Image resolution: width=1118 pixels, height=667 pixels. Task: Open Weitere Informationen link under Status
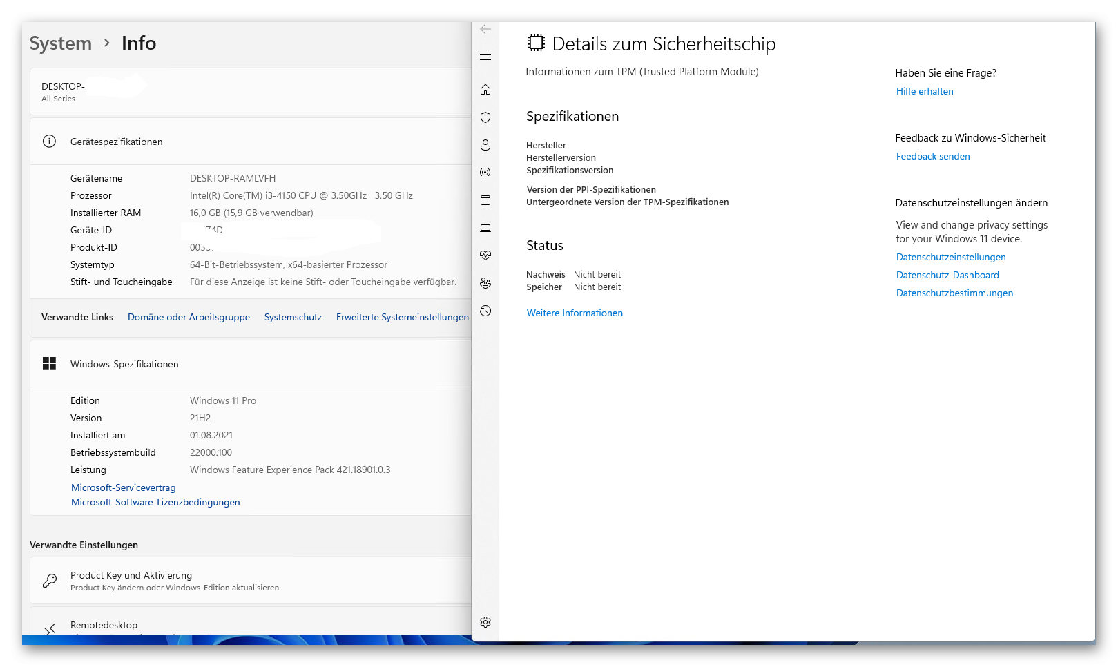575,313
